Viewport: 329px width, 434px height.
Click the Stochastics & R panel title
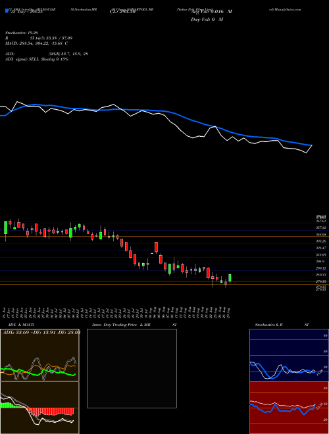pos(268,325)
